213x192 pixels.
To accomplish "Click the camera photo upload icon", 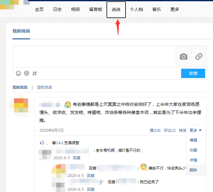I will pyautogui.click(x=184, y=57).
